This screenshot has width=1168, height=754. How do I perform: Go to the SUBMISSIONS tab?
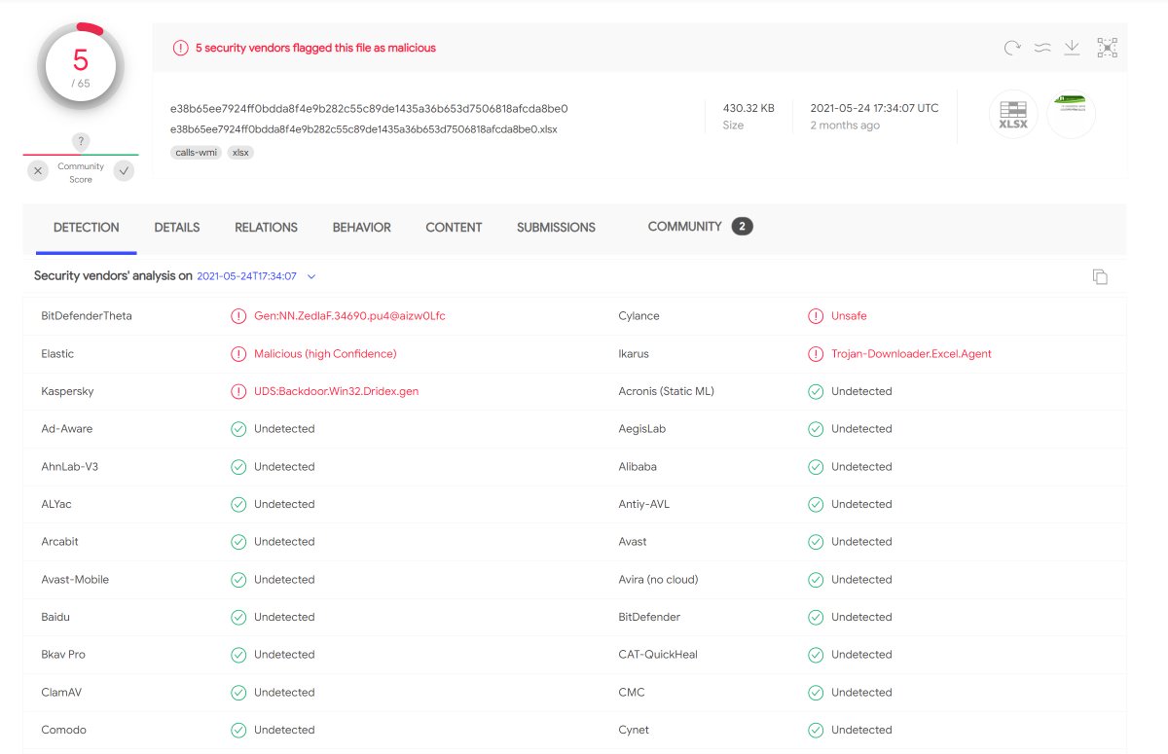coord(556,228)
